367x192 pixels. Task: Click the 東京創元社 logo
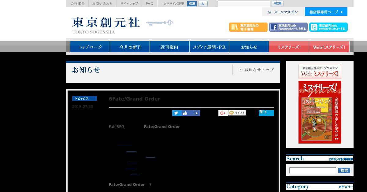click(106, 26)
